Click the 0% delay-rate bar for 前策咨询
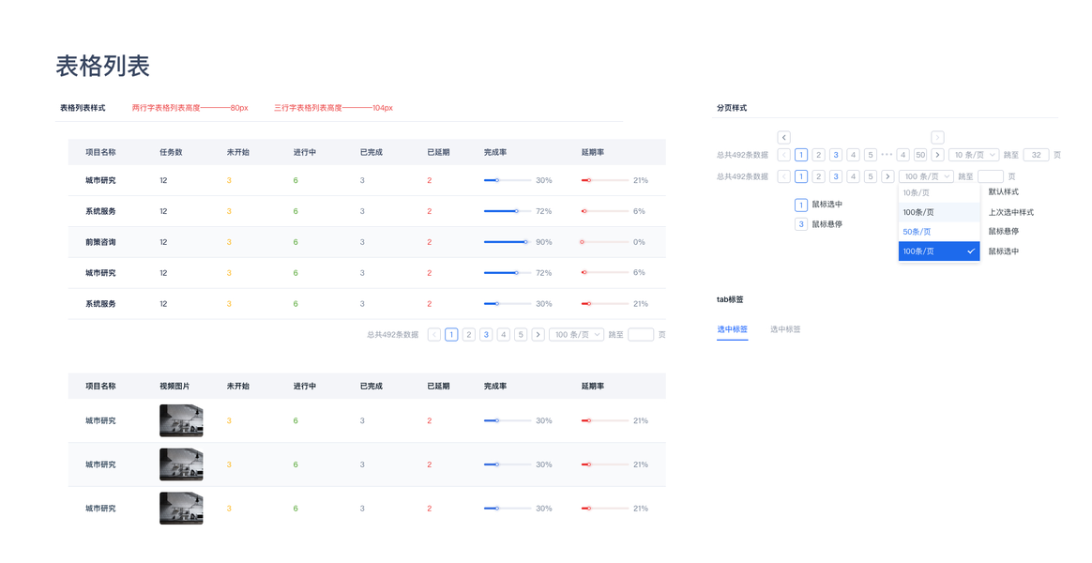The width and height of the screenshot is (1092, 563). pos(604,242)
